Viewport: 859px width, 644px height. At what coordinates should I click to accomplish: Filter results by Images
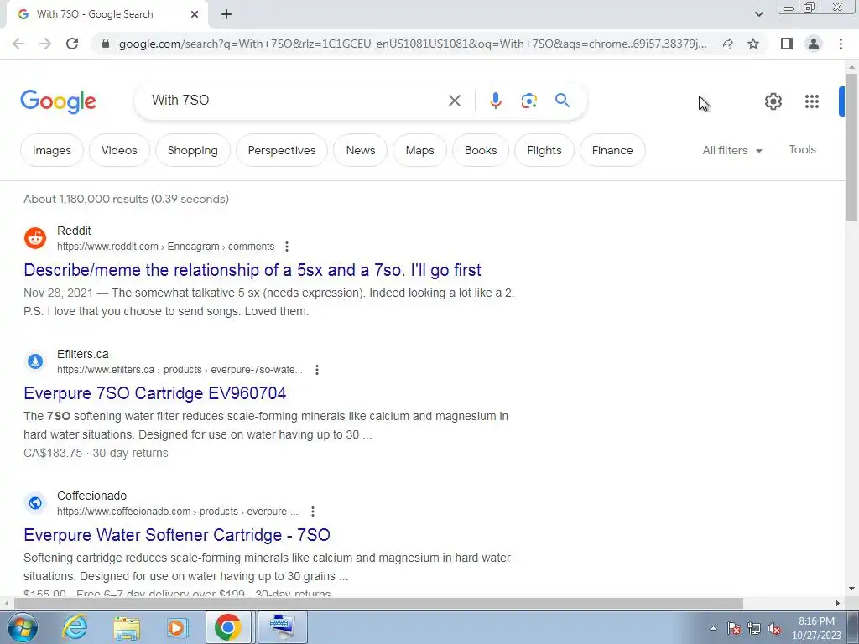[x=52, y=151]
